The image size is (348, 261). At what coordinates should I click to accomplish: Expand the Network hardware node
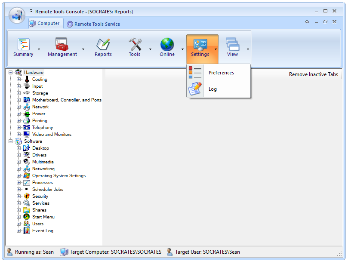click(18, 107)
